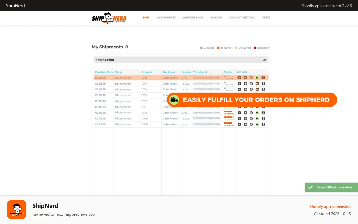Track shipment for order 1009
This screenshot has width=358, height=224.
pos(239,119)
